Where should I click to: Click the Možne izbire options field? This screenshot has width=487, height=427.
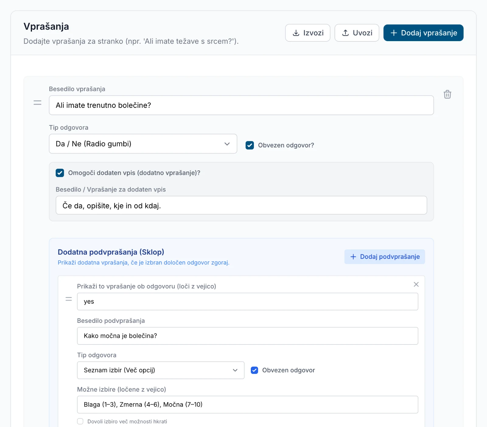[247, 404]
